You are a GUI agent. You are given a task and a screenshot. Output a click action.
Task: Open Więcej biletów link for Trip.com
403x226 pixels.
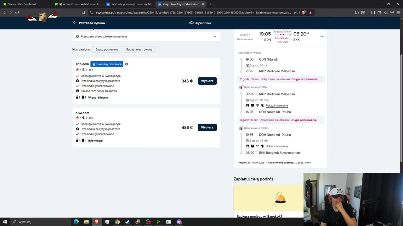click(x=98, y=98)
